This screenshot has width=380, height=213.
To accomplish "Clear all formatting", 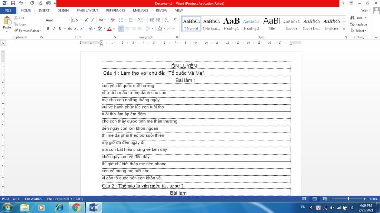I will click(x=113, y=20).
